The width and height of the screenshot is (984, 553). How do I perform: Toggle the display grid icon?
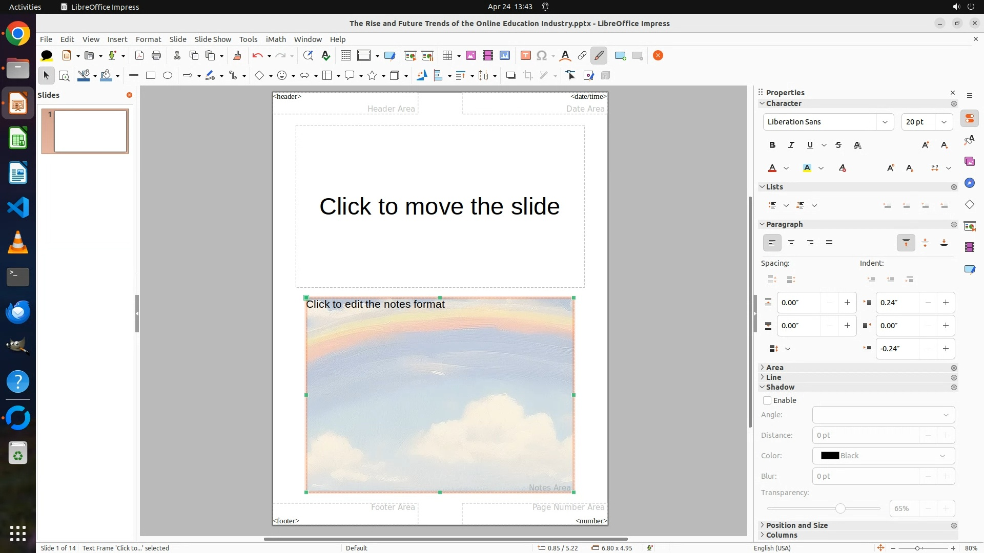coord(346,56)
